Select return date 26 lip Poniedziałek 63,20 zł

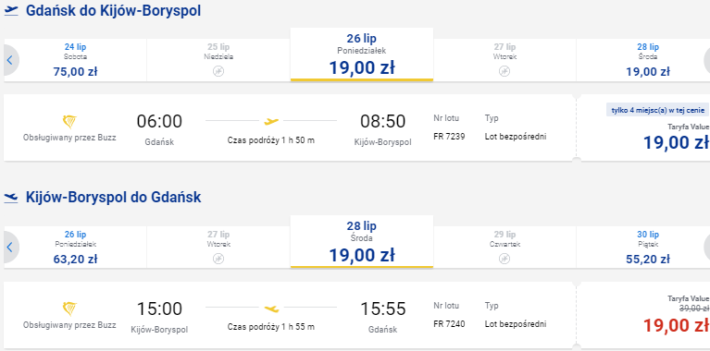76,248
